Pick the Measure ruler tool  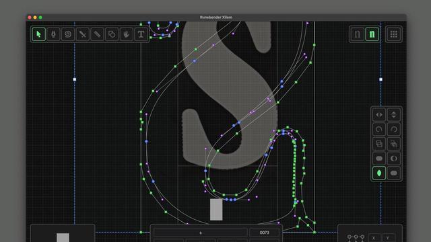pyautogui.click(x=97, y=34)
